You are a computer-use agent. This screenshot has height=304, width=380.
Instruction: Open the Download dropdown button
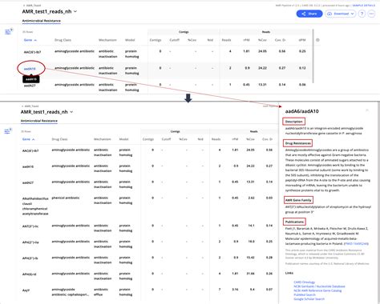point(341,14)
